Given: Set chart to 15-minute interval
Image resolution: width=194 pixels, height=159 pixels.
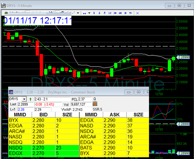Looking at the screenshot, I should coord(110,13).
